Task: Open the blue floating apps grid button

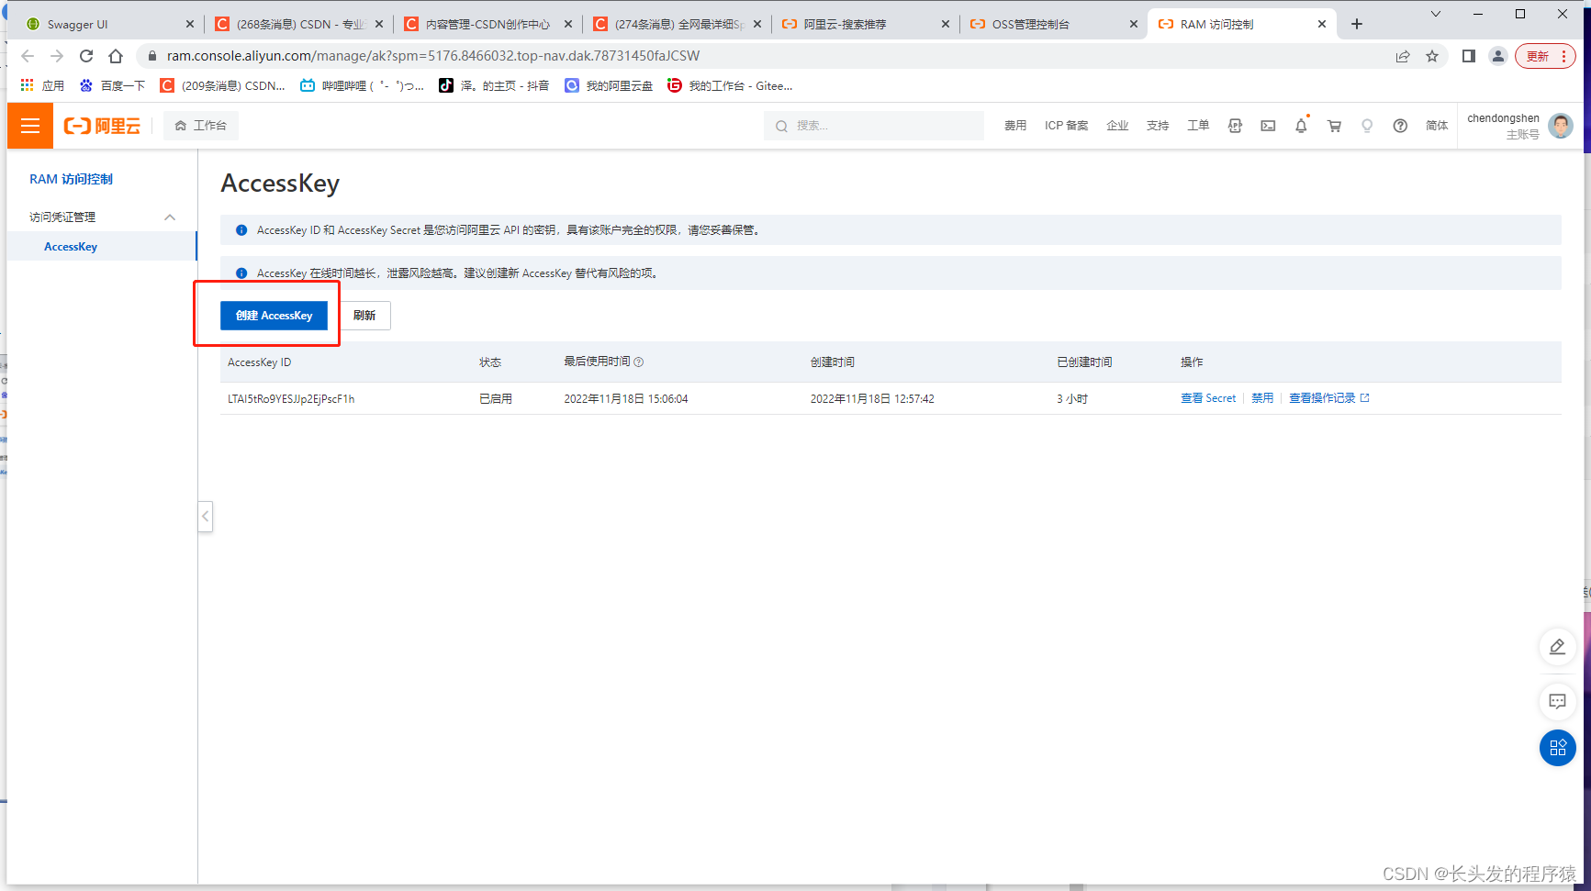Action: pos(1558,748)
